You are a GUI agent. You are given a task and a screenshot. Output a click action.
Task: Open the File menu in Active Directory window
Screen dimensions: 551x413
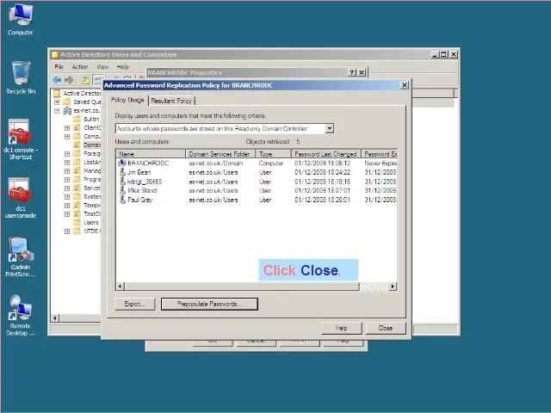[x=59, y=67]
